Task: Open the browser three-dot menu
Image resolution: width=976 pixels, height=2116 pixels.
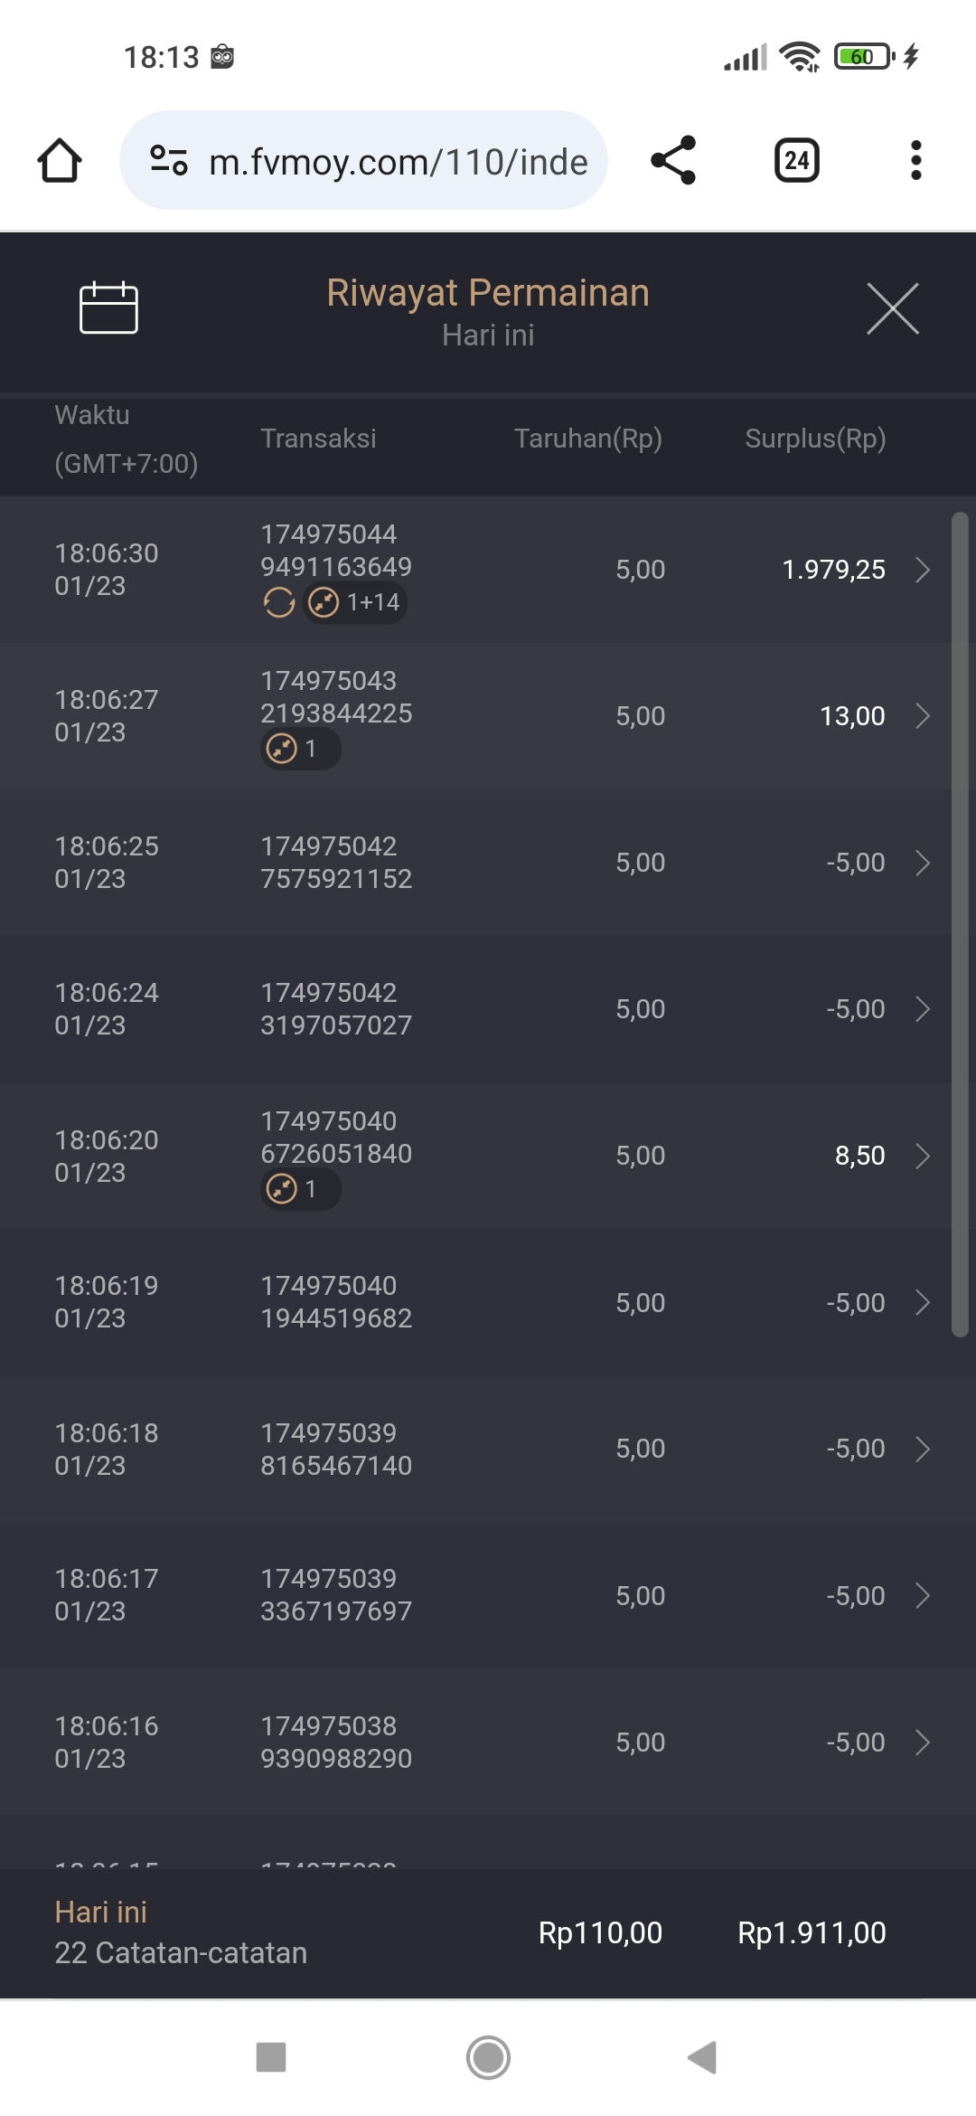Action: tap(915, 161)
